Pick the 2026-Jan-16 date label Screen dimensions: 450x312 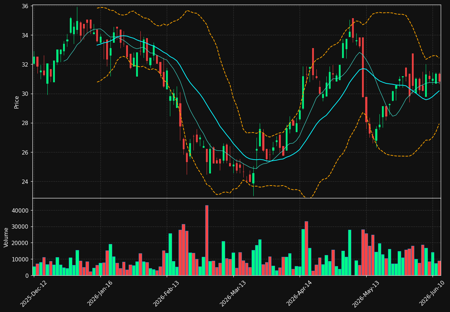pyautogui.click(x=100, y=293)
